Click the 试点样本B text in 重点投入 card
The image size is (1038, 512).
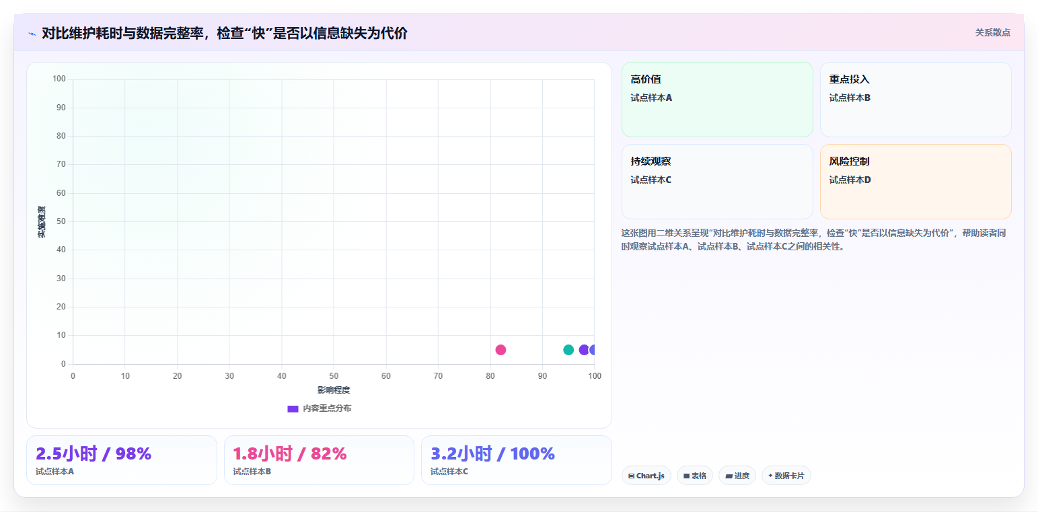tap(850, 98)
